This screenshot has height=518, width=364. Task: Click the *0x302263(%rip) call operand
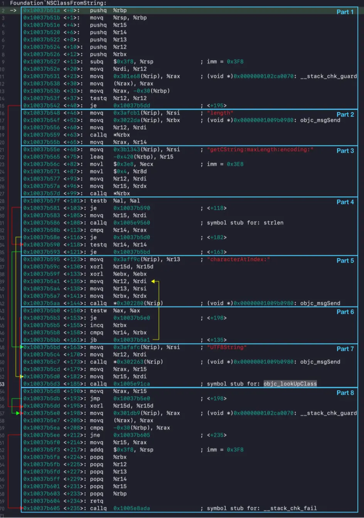[x=138, y=362]
